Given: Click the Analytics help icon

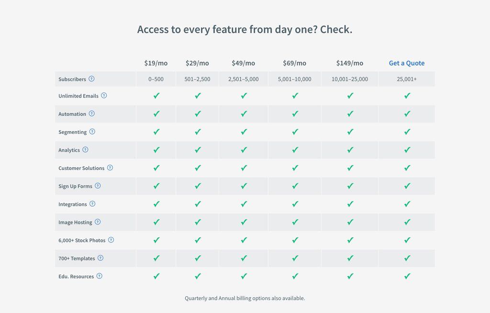Looking at the screenshot, I should click(x=85, y=149).
